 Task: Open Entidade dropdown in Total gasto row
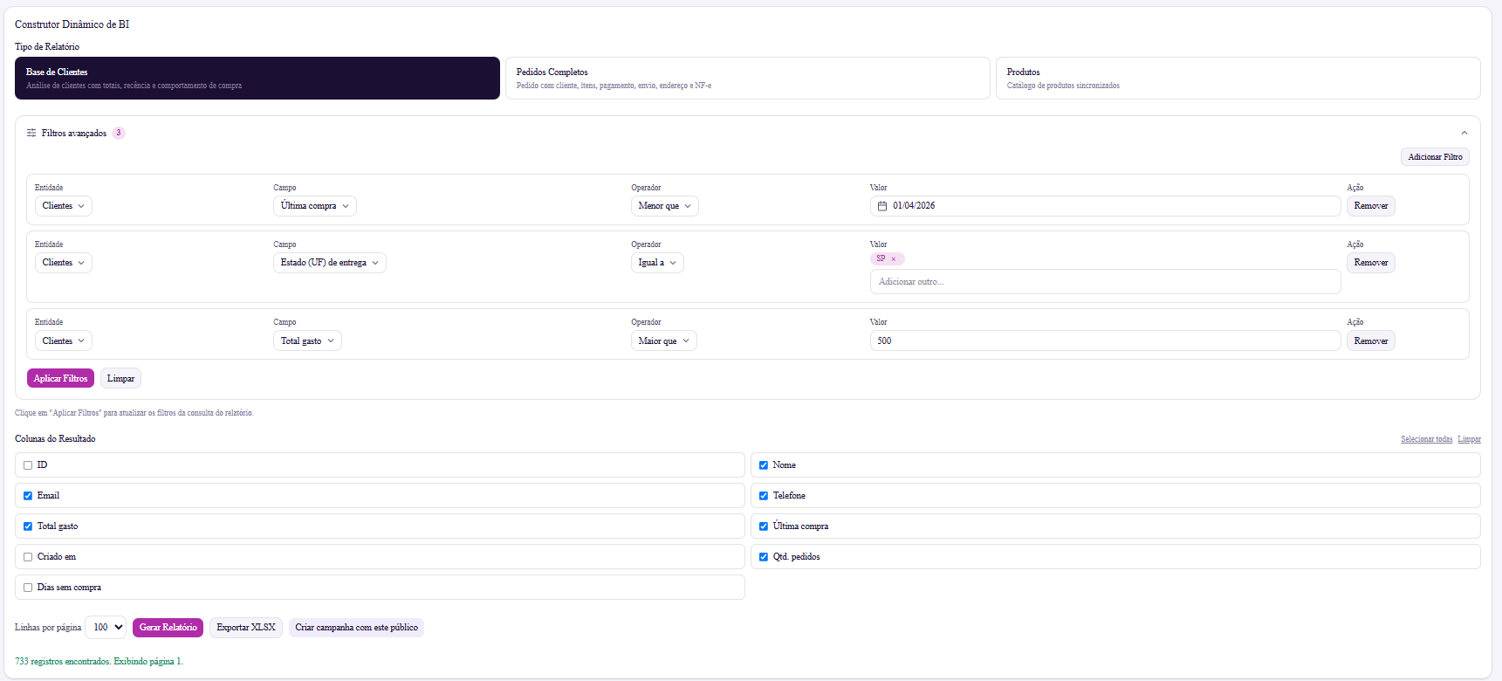click(x=64, y=341)
